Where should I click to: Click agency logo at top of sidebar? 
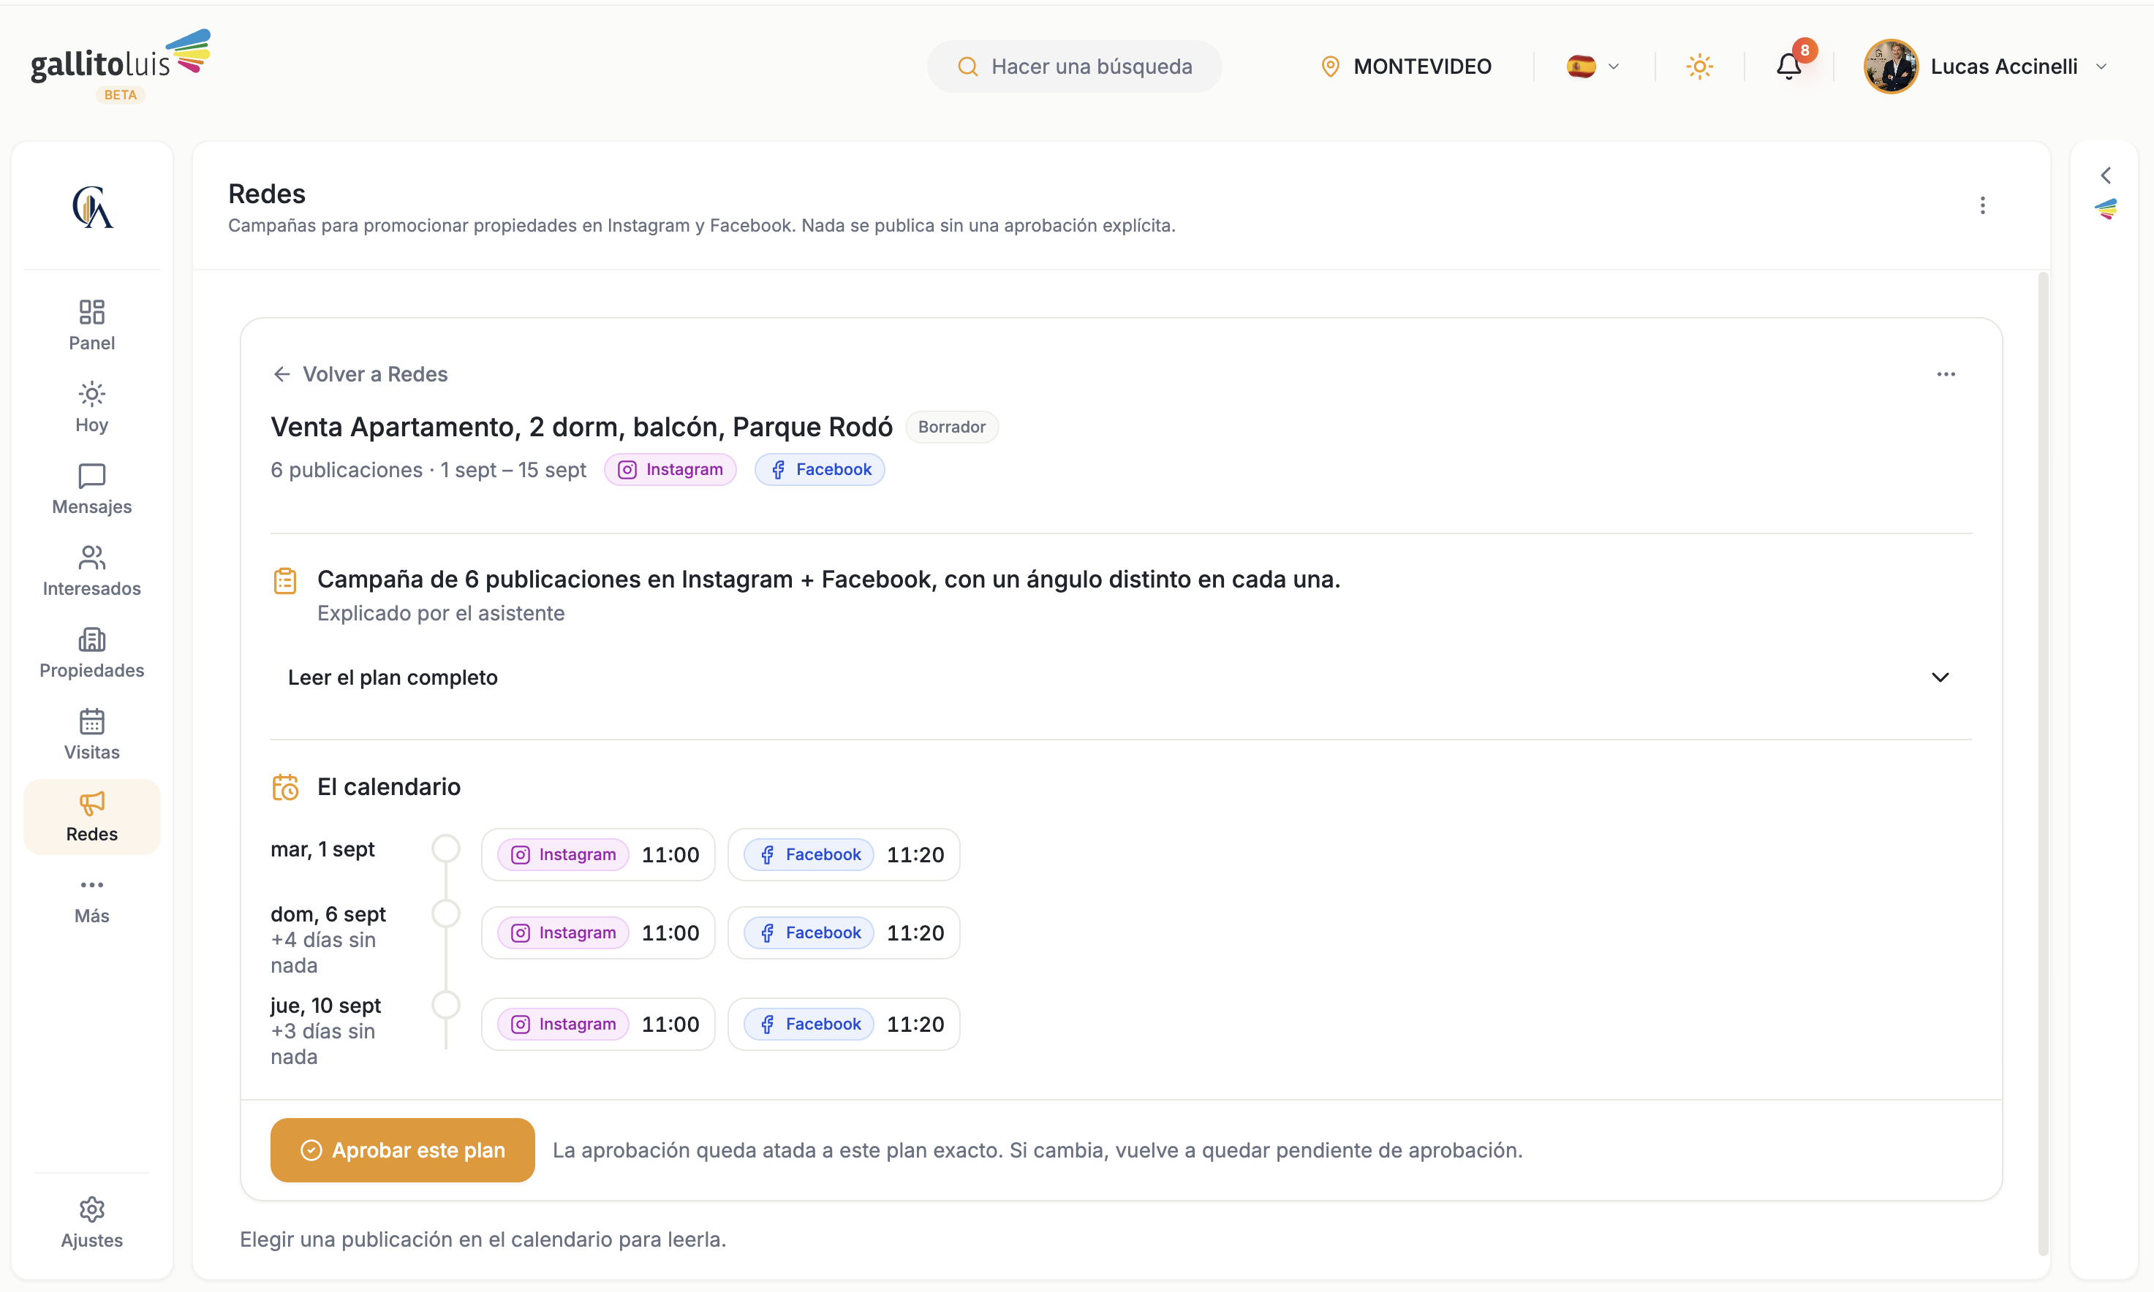click(x=92, y=206)
